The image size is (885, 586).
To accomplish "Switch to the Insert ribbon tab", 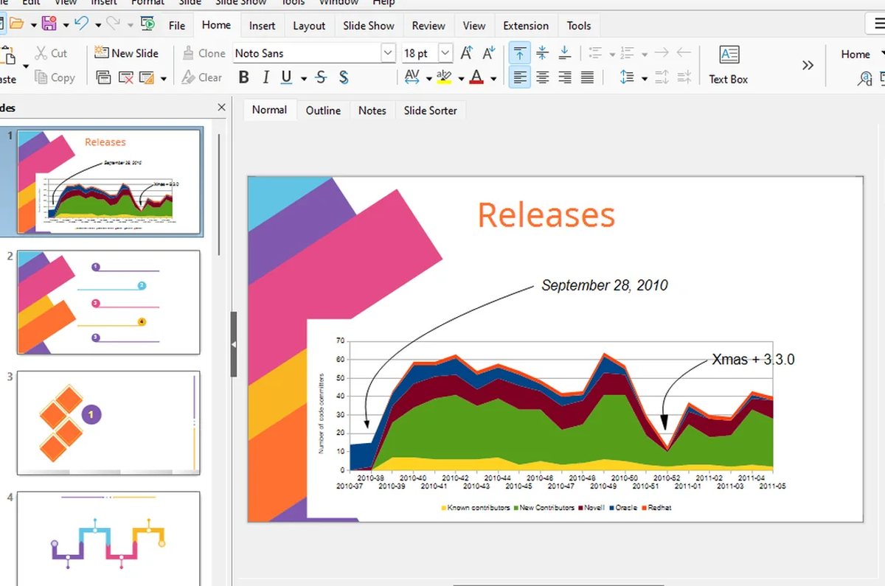I will click(x=262, y=26).
